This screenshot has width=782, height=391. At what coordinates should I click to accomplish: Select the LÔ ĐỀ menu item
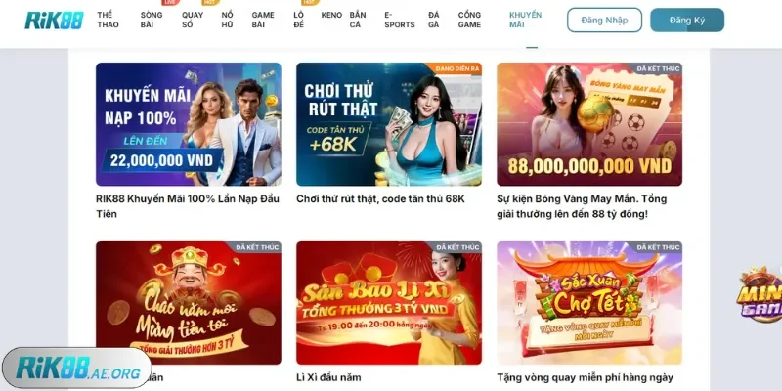299,20
